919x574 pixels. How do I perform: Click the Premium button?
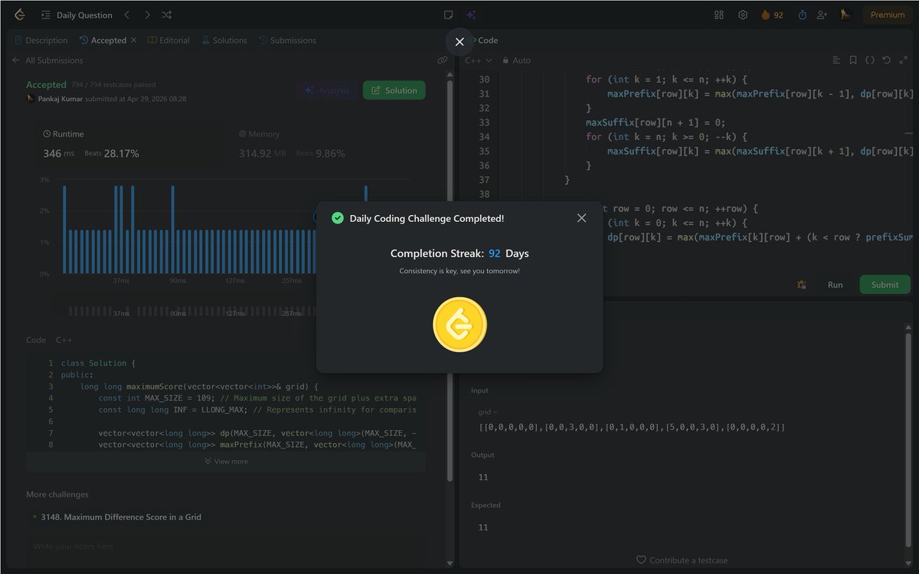pyautogui.click(x=888, y=15)
